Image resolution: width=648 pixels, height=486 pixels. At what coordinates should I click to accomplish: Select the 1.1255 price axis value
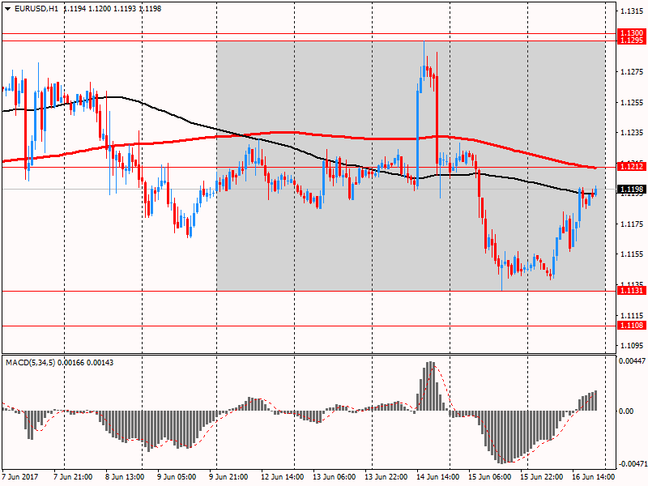(632, 103)
